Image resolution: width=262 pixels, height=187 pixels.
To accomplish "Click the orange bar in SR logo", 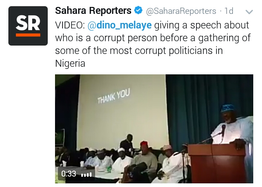I will click(28, 35).
